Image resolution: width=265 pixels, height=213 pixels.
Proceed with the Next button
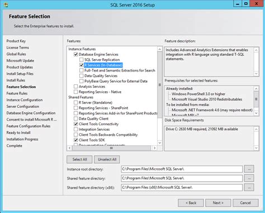coord(218,203)
